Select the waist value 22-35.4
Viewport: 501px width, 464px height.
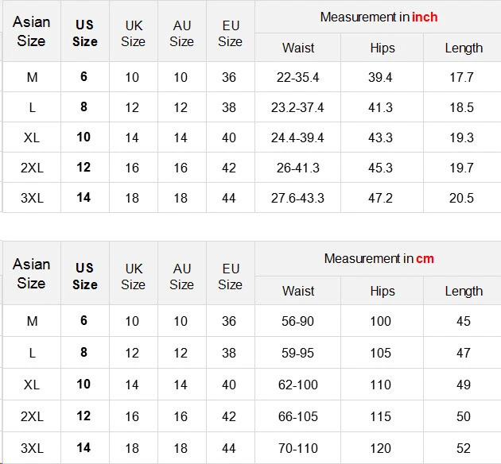point(297,77)
